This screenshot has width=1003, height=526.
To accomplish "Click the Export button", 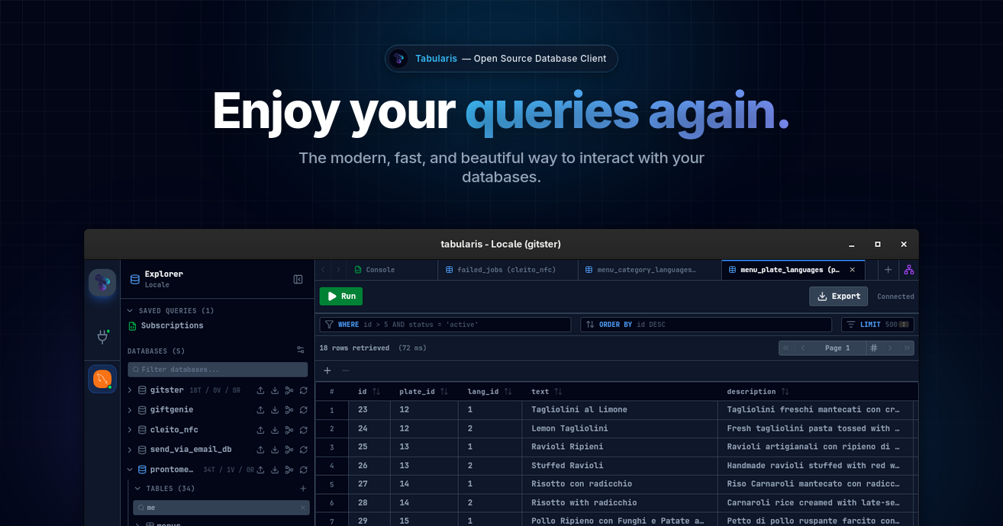I will 839,297.
